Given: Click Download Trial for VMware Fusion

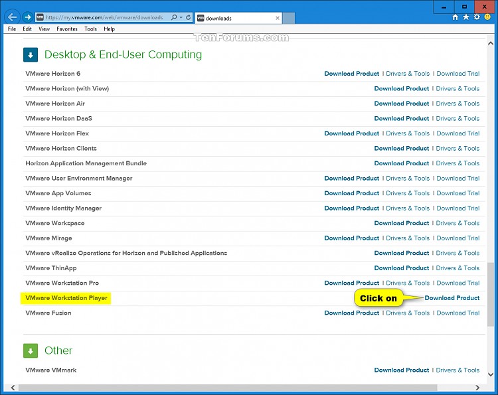Looking at the screenshot, I should coord(458,313).
